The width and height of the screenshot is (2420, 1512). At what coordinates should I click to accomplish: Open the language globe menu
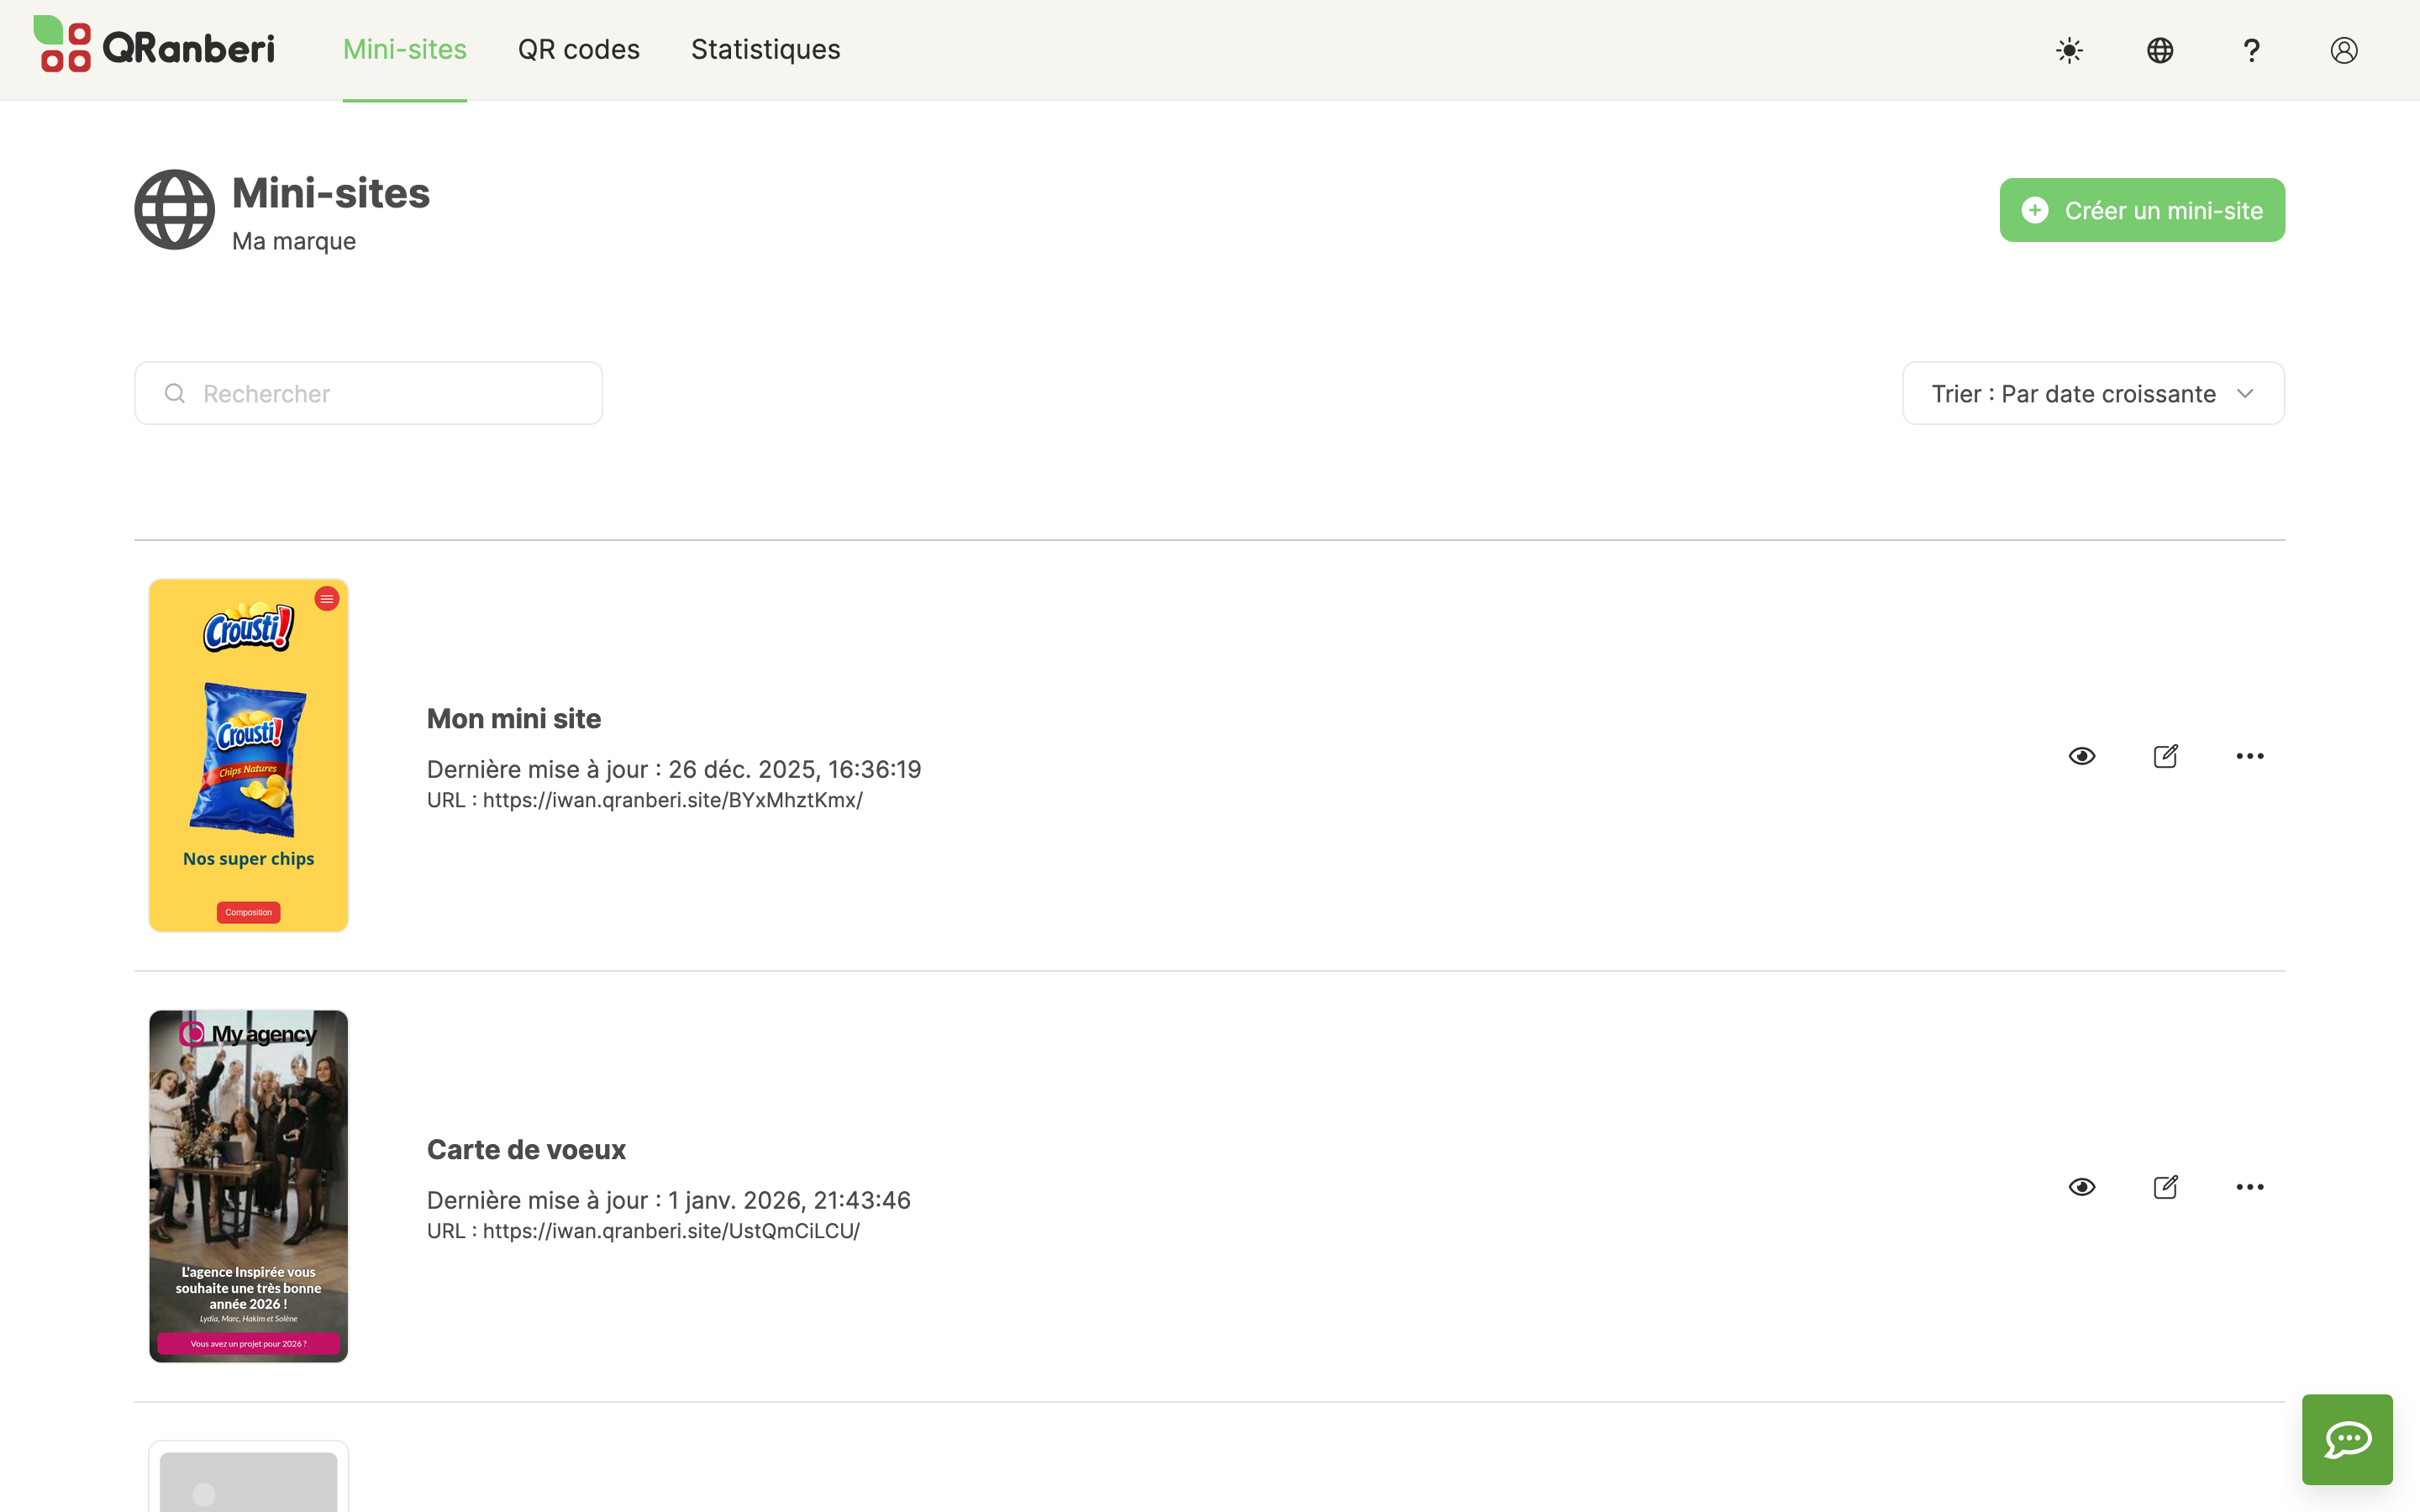[x=2160, y=50]
